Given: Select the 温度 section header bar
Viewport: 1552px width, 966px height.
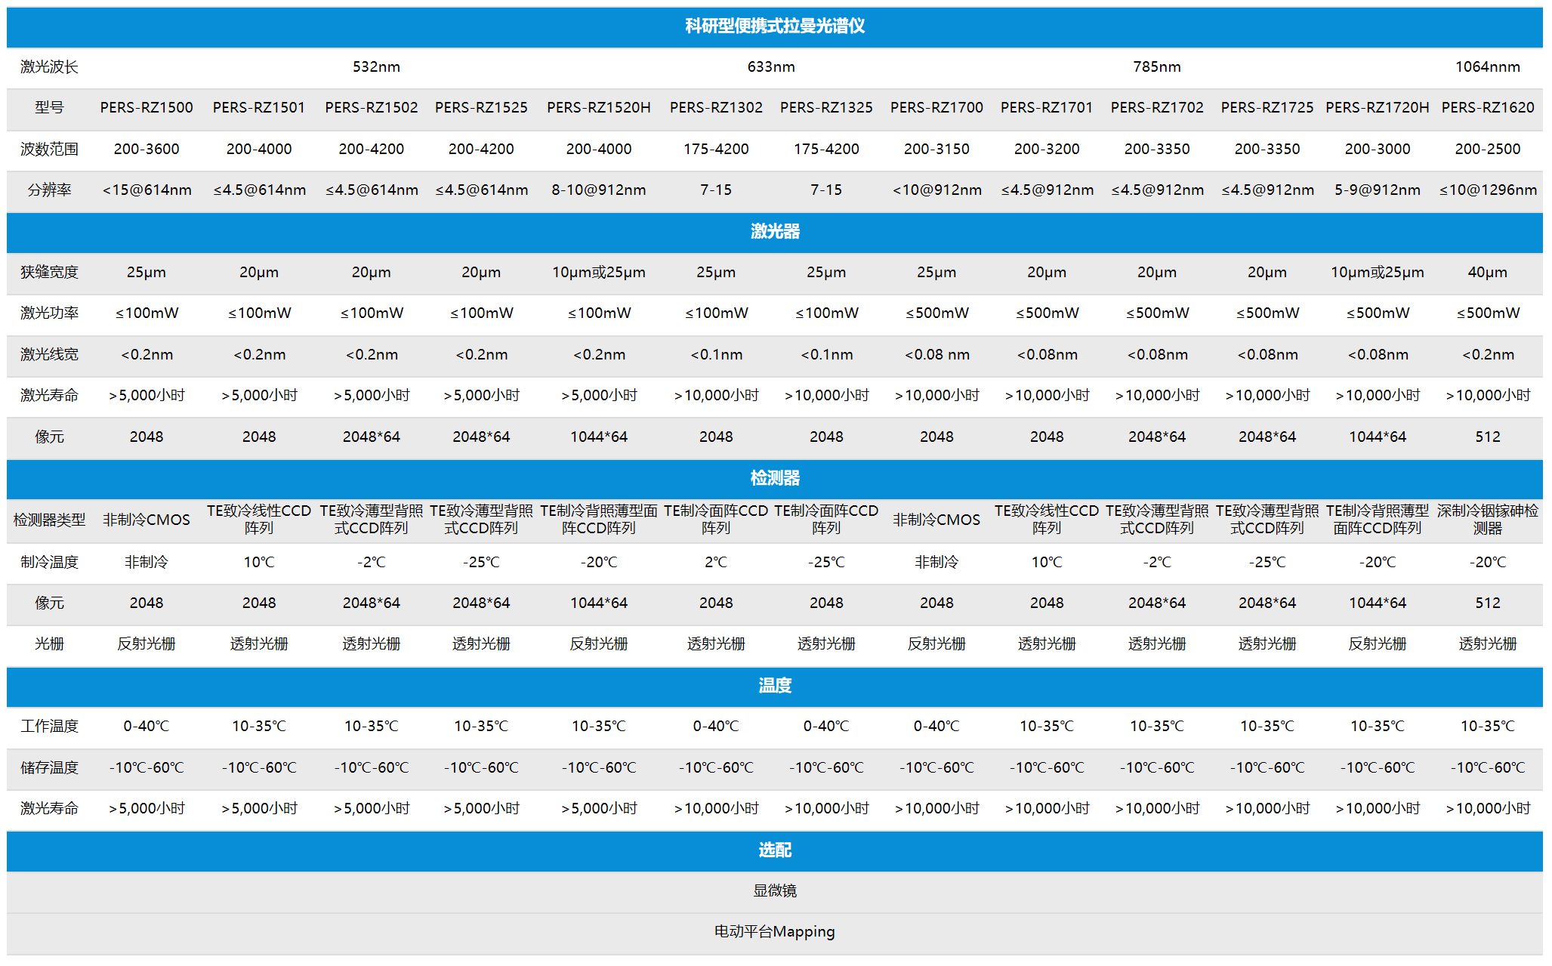Looking at the screenshot, I should click(x=774, y=686).
